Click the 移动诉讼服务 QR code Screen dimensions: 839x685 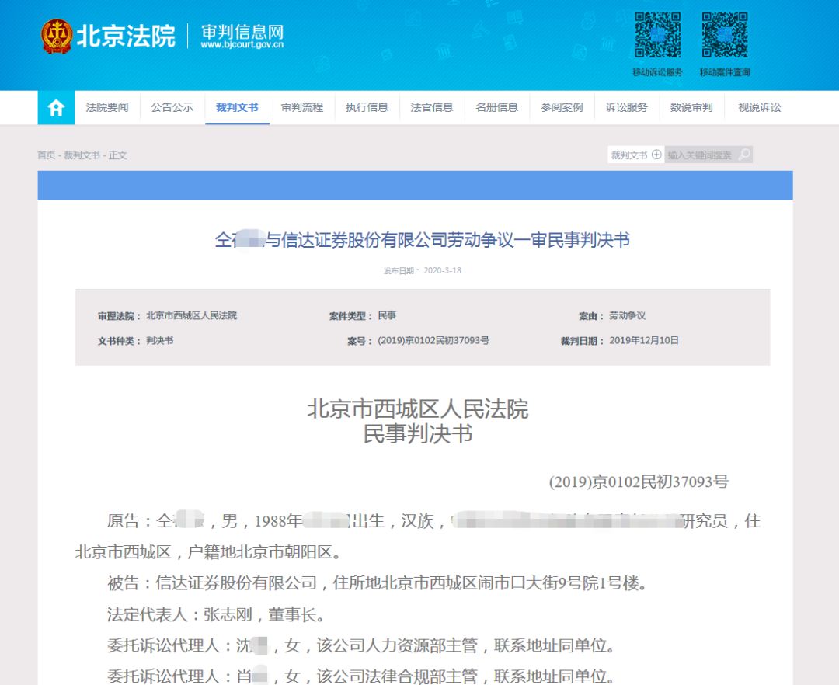657,35
